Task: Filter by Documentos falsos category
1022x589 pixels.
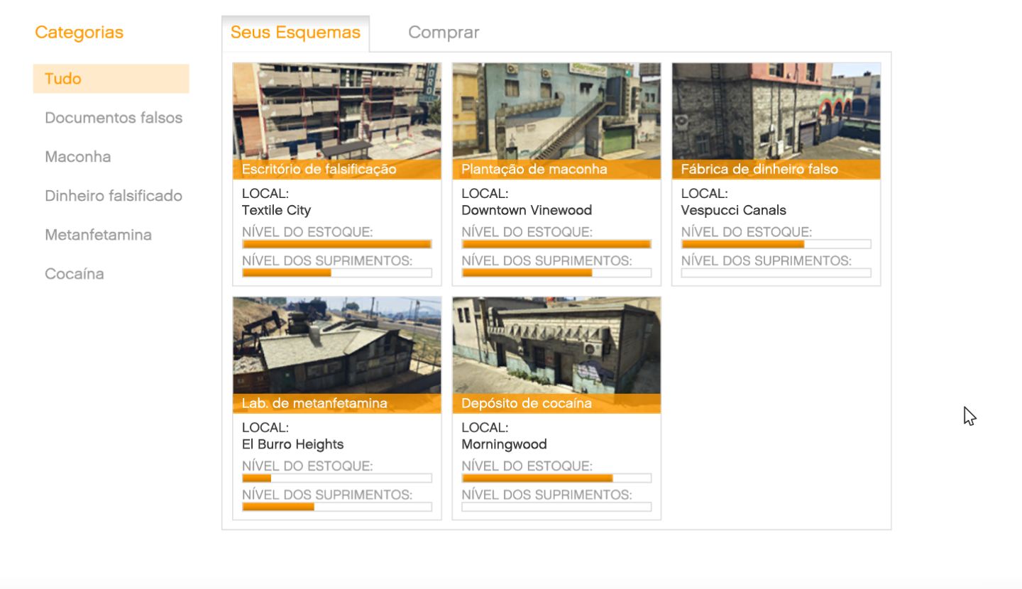Action: click(x=114, y=118)
